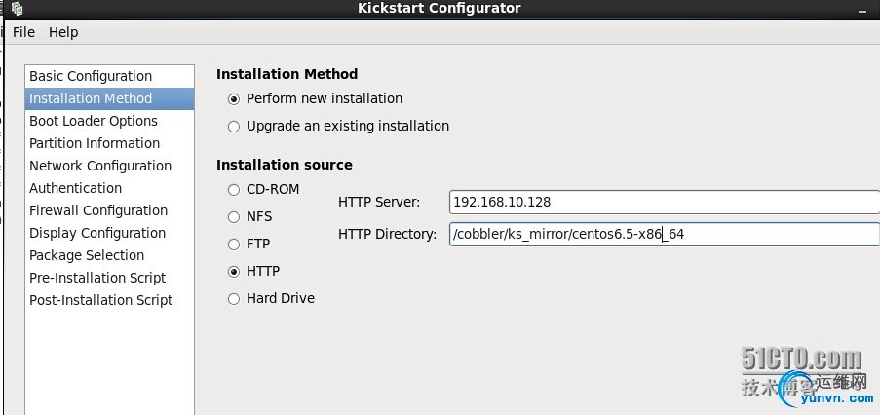
Task: Open Boot Loader Options section
Action: [x=94, y=121]
